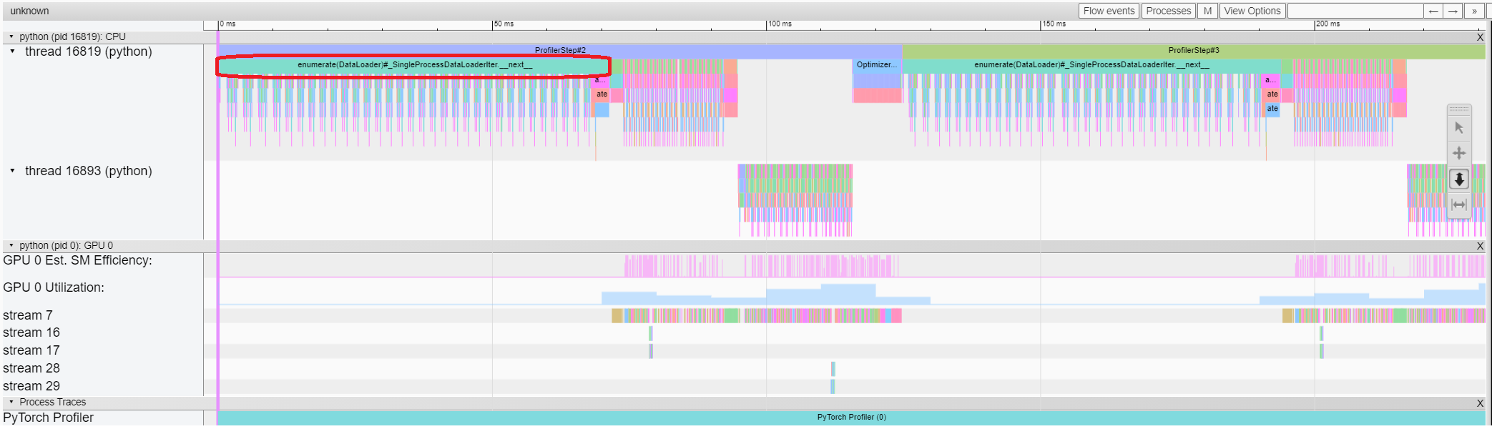Viewport: 1492px width, 429px height.
Task: Open View Options menu
Action: click(x=1252, y=11)
